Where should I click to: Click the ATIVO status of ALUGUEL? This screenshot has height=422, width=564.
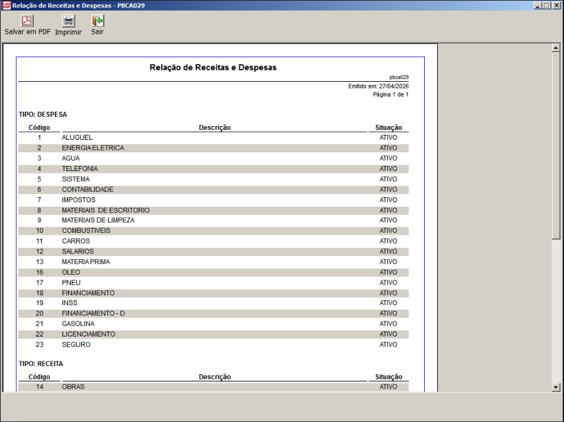point(388,138)
